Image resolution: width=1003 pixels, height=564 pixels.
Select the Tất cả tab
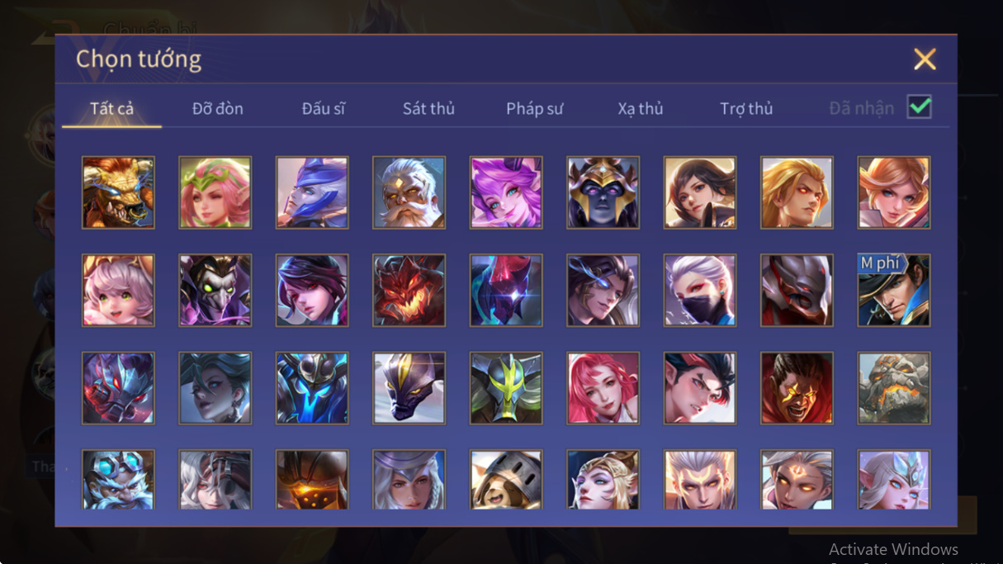[x=111, y=108]
